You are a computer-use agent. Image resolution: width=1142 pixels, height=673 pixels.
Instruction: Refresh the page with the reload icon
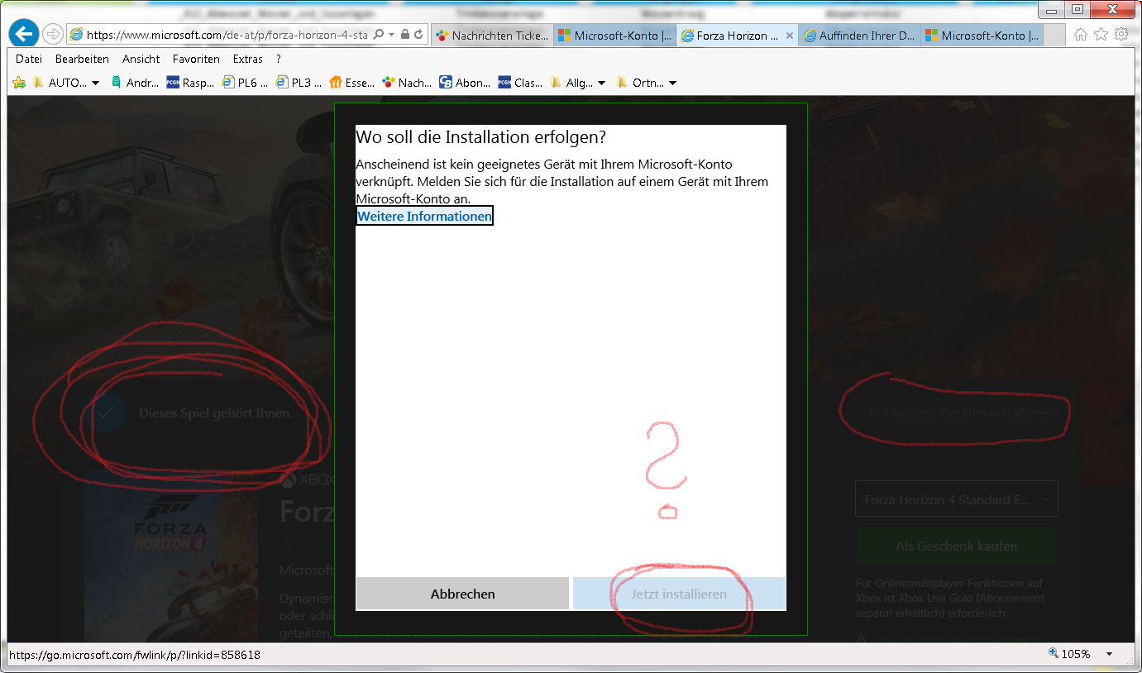[418, 35]
